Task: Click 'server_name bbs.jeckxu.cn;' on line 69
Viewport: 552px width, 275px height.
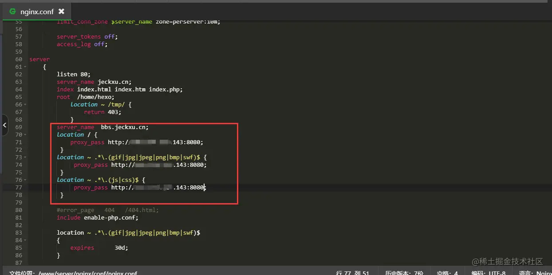Action: pos(103,127)
